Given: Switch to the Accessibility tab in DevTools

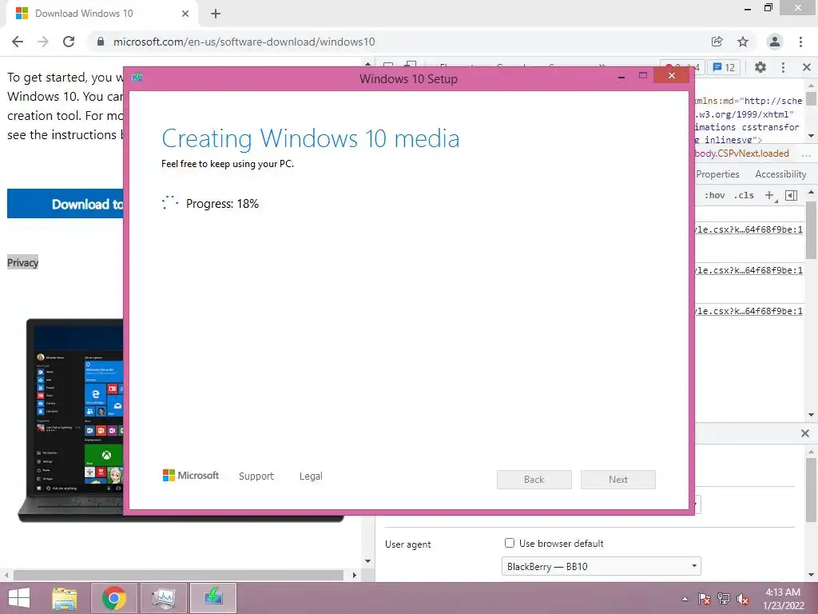Looking at the screenshot, I should [780, 173].
